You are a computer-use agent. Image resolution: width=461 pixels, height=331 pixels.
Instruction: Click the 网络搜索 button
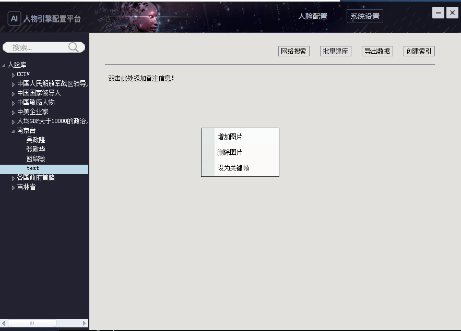click(294, 51)
